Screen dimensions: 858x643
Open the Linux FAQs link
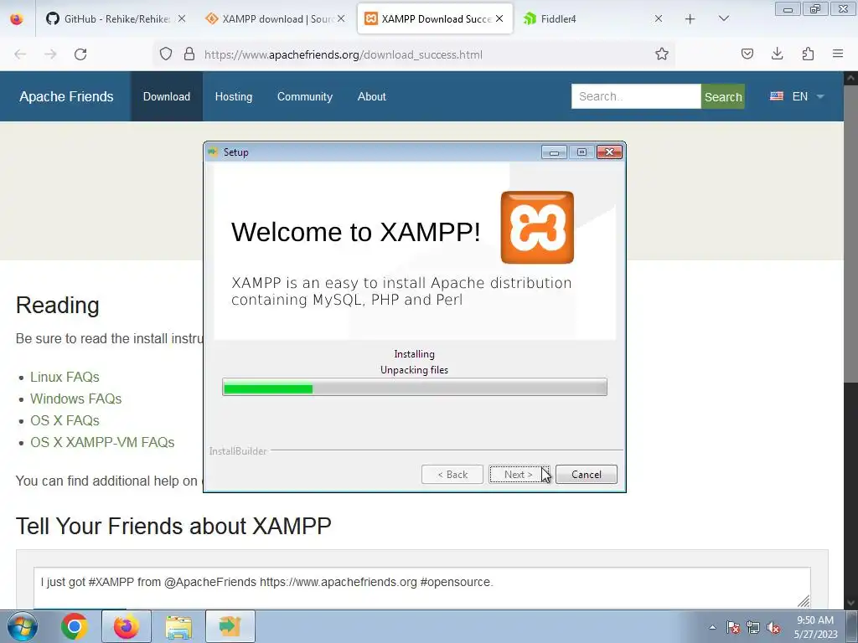click(x=65, y=378)
